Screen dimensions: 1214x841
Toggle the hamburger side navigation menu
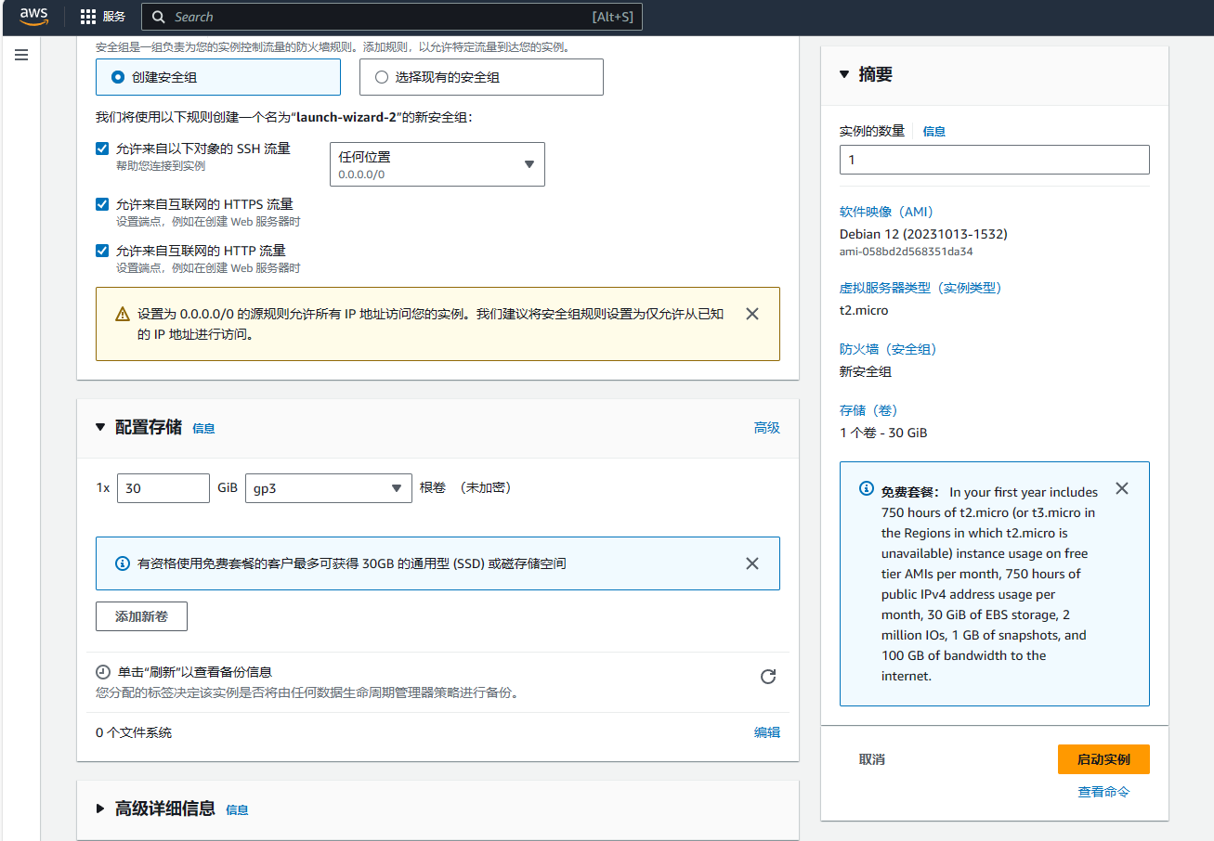pyautogui.click(x=21, y=56)
